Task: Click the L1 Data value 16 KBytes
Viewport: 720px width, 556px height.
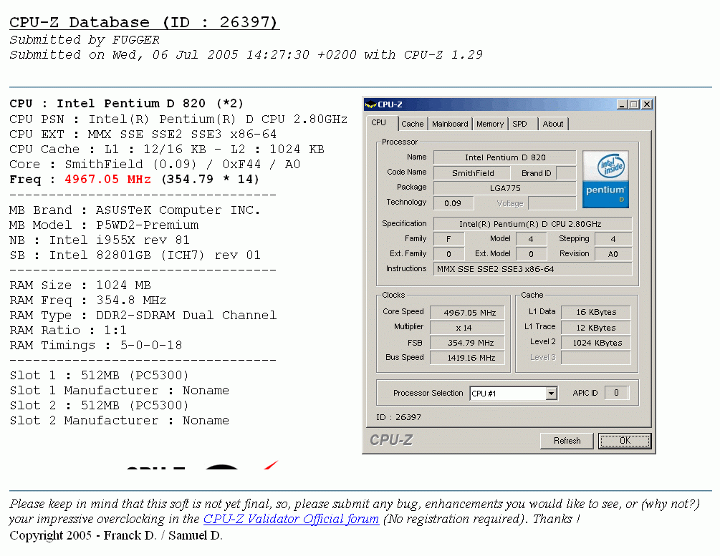Action: [x=596, y=312]
